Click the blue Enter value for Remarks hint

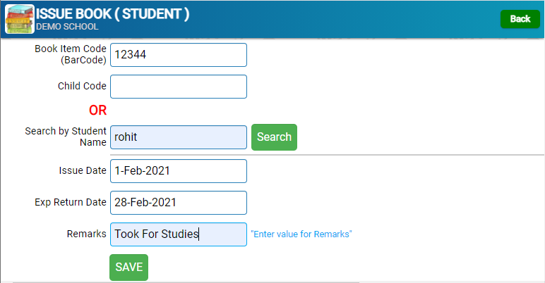301,234
